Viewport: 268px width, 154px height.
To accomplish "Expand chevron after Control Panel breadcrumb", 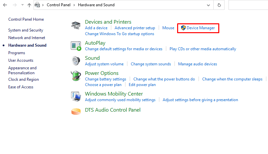I will (74, 5).
